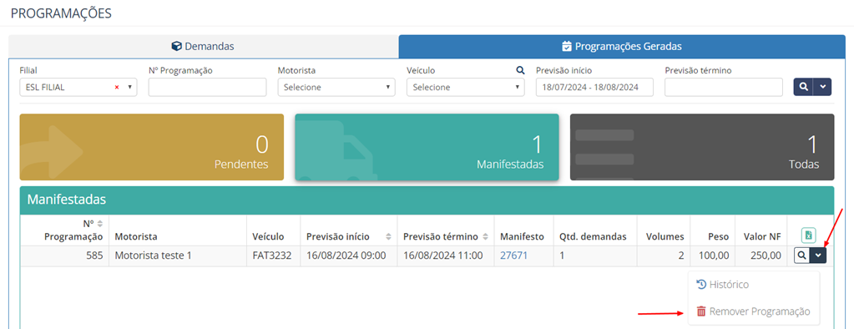Click the Manifestadas panel heading

pos(67,200)
